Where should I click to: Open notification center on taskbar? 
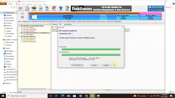(x=171, y=96)
